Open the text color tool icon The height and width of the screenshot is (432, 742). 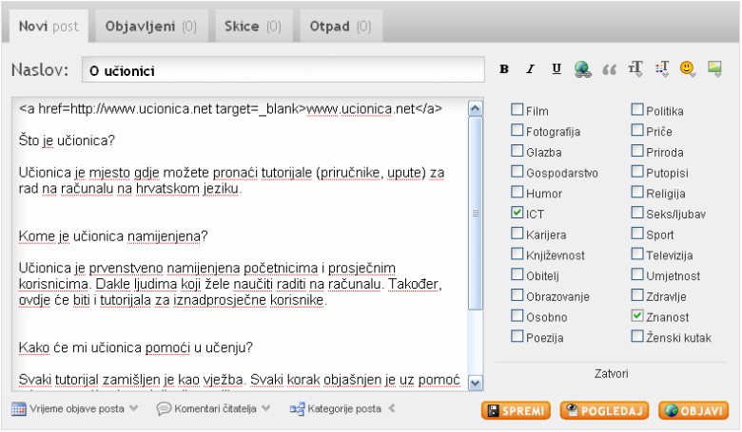(x=661, y=69)
